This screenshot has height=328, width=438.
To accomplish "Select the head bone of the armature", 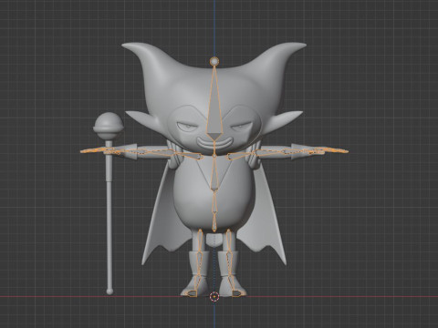I will coord(214,103).
